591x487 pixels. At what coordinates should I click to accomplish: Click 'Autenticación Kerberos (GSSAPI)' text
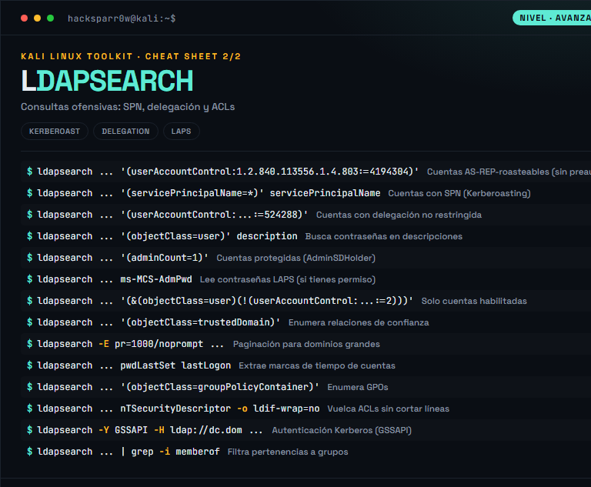[x=342, y=430]
